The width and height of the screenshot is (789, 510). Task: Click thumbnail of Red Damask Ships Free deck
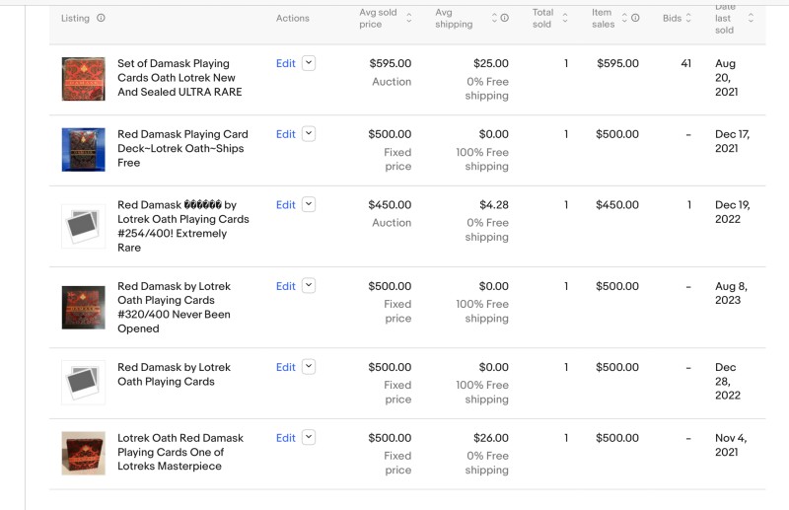tap(83, 150)
